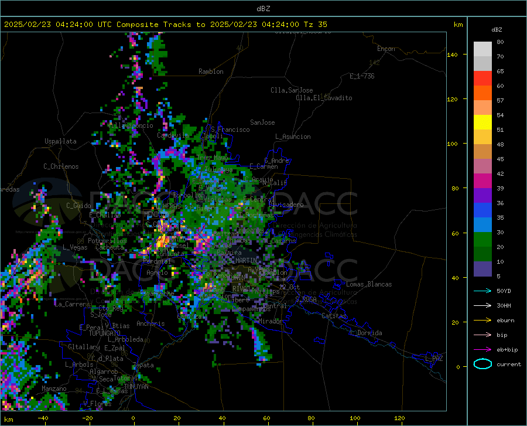The height and width of the screenshot is (426, 527).
Task: Click the yellow eburn arrow icon
Action: 482,320
